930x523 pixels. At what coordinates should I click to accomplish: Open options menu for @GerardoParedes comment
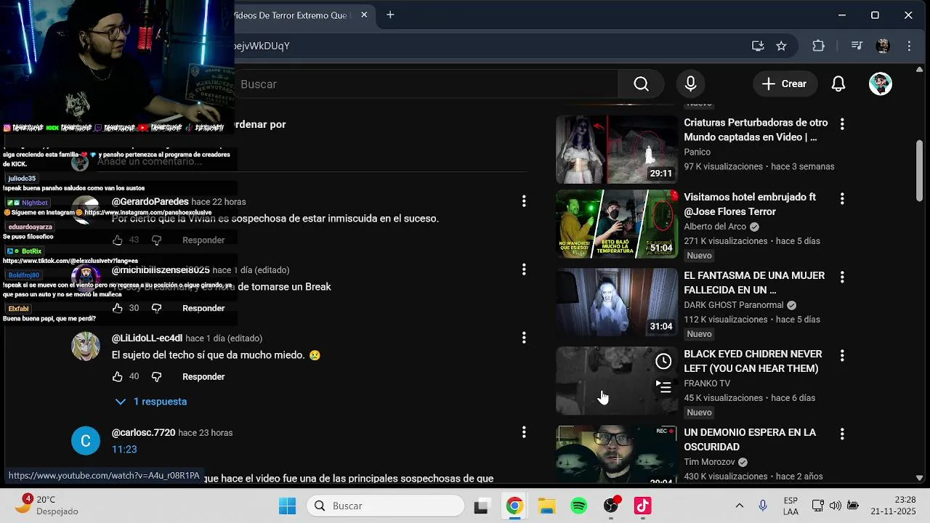point(524,201)
